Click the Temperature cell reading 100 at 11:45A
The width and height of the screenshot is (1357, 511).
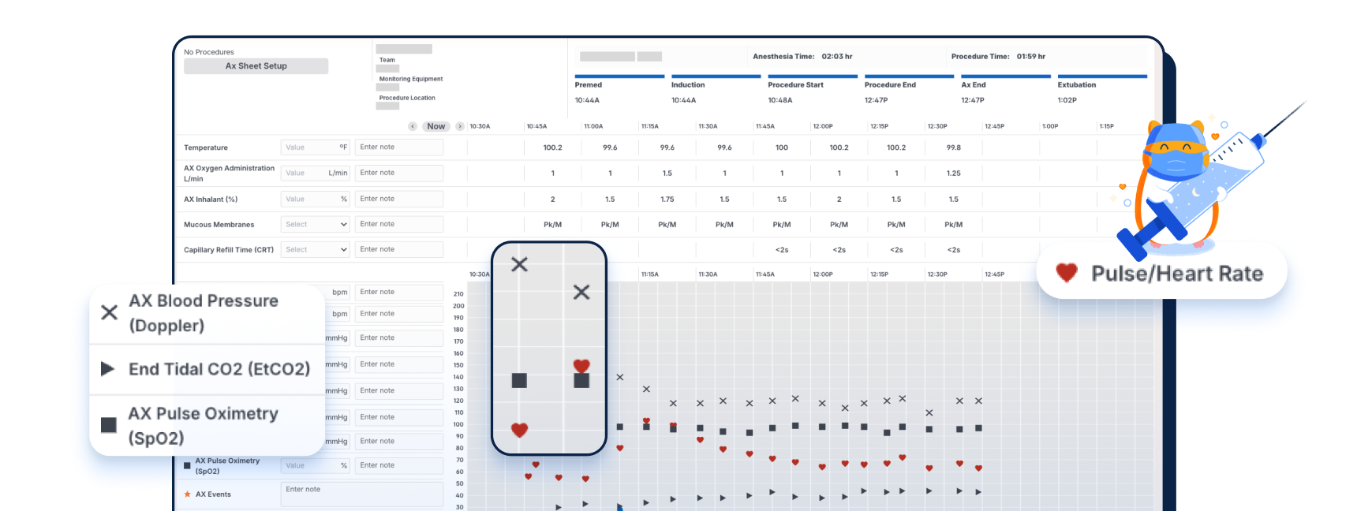click(782, 147)
